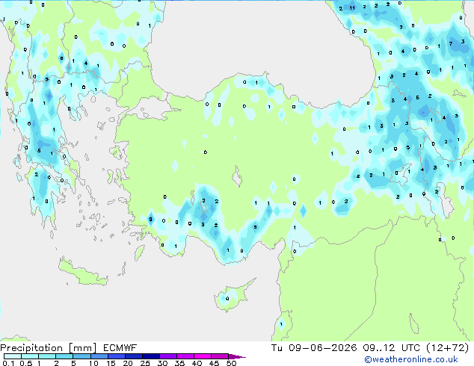Pick the 35 to 40 mm legend swatch
The width and height of the screenshot is (474, 366).
point(185,356)
